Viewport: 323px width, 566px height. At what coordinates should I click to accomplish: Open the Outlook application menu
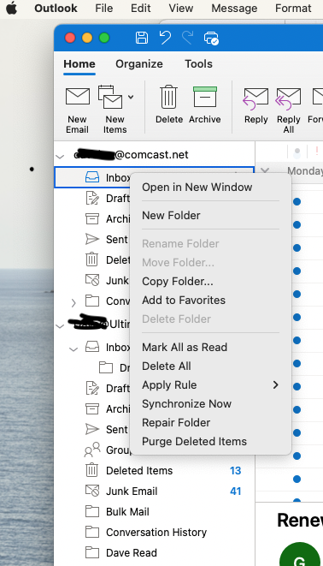click(56, 8)
